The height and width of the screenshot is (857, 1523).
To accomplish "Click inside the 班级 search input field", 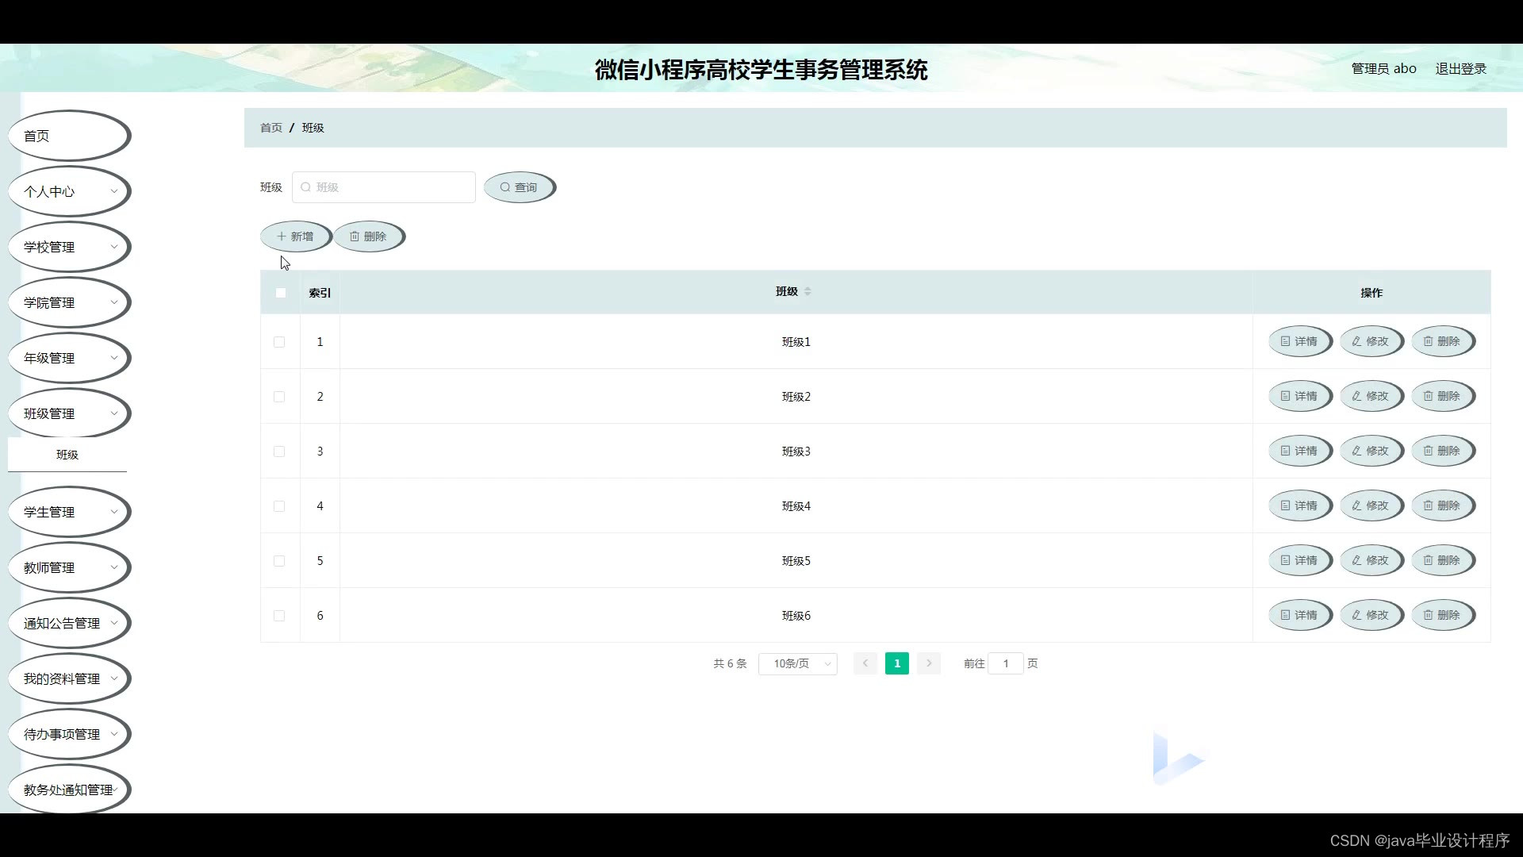I will (384, 187).
